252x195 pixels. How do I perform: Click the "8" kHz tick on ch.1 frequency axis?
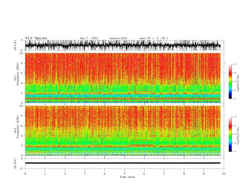click(x=22, y=63)
